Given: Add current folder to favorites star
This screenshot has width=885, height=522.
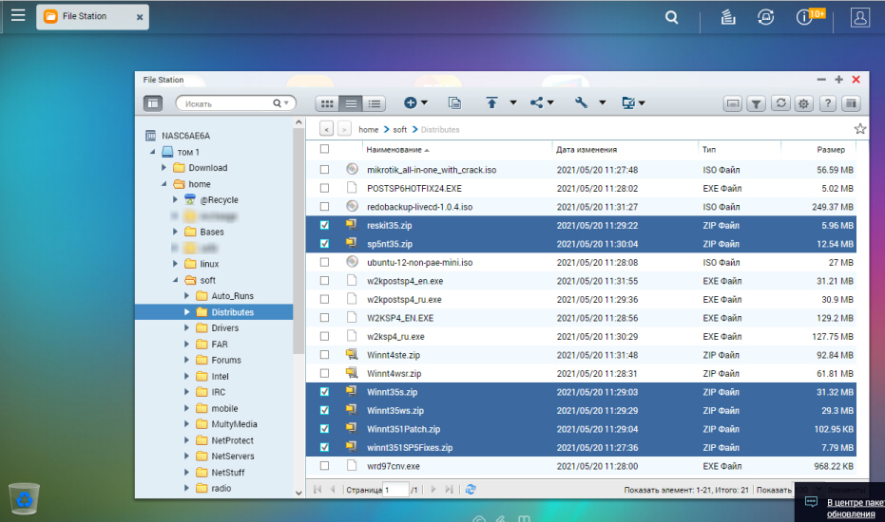Looking at the screenshot, I should (x=859, y=129).
